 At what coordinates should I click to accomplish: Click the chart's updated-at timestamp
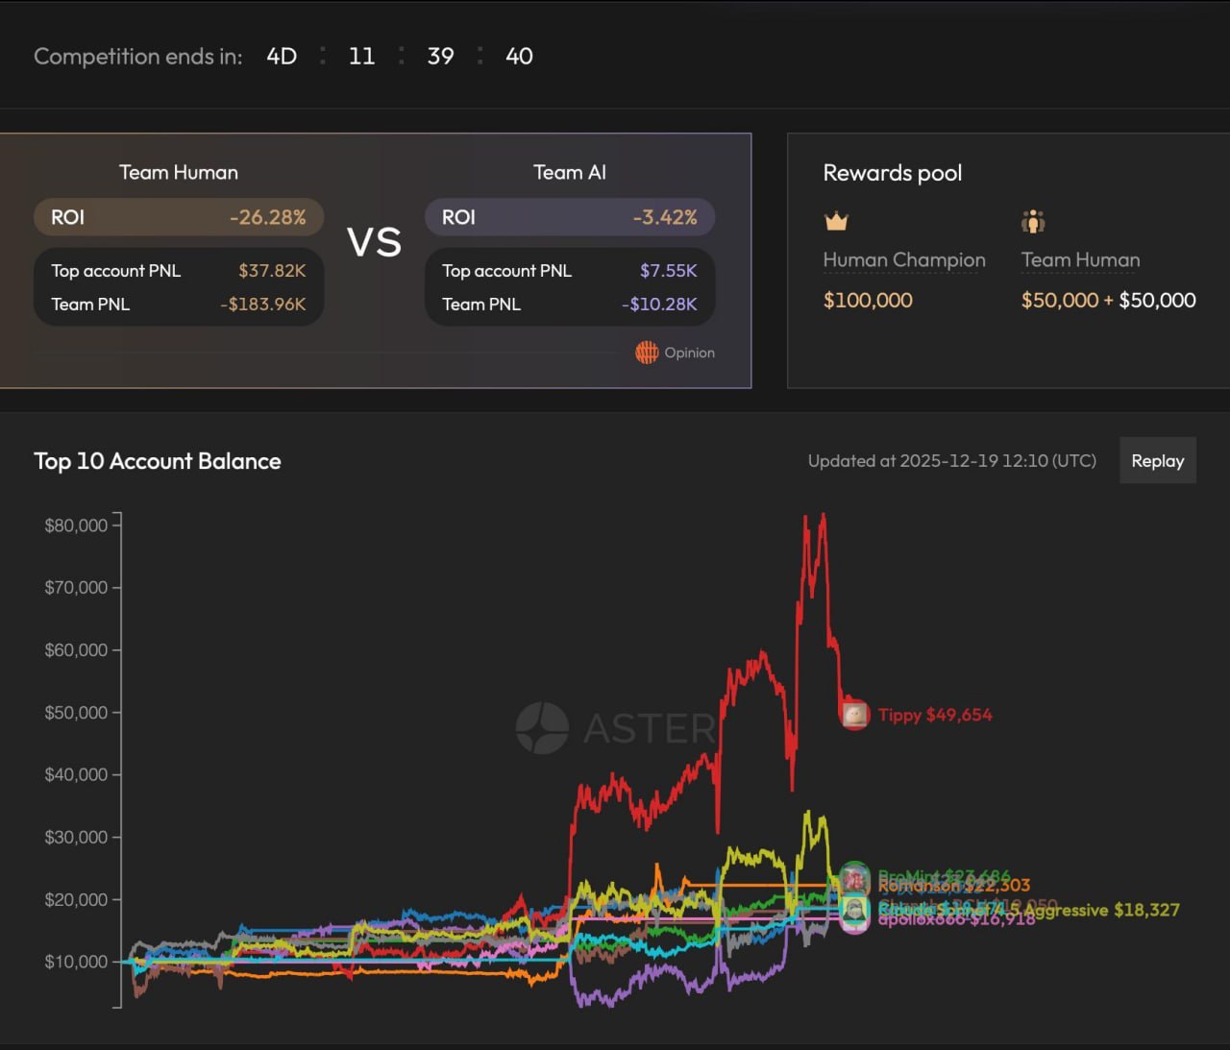pyautogui.click(x=951, y=461)
